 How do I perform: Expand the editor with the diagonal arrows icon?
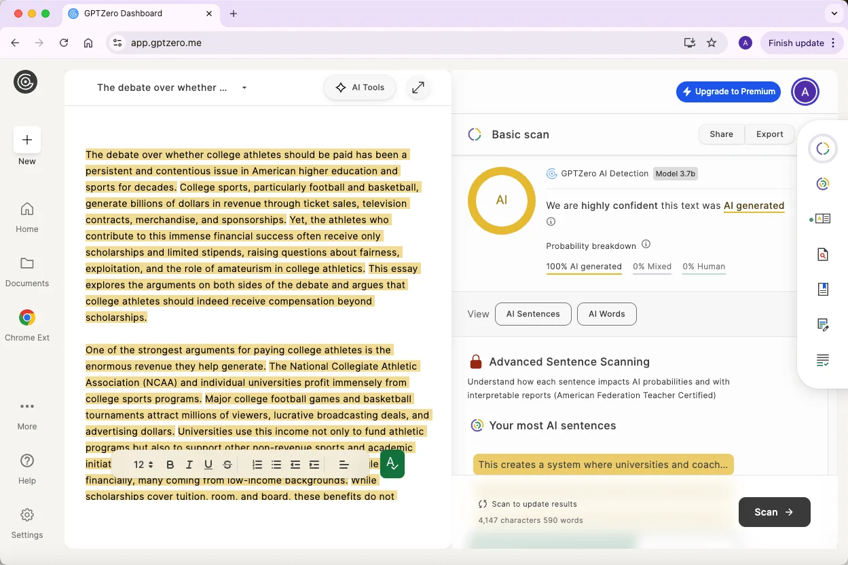418,87
